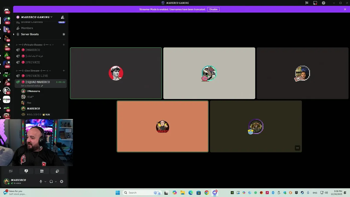350x197 pixels.
Task: Open ENG language switcher in tray
Action: [315, 193]
